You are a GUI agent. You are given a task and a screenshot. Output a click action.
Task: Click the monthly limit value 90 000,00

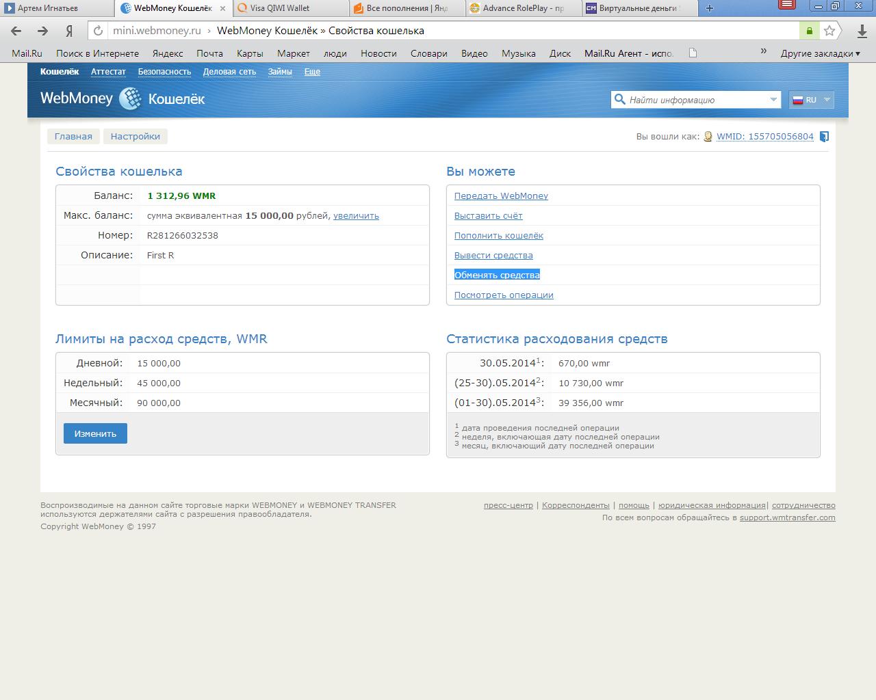159,403
